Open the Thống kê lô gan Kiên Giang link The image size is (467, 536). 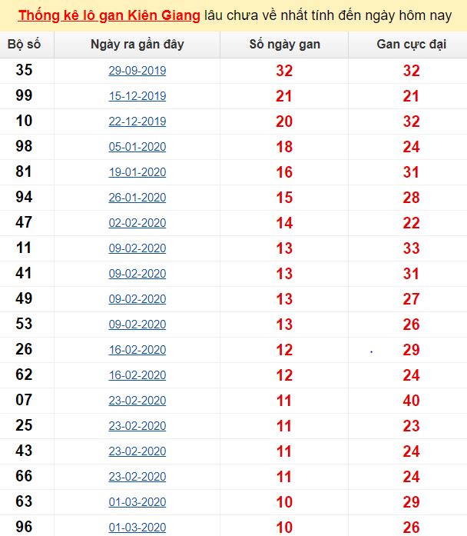pyautogui.click(x=109, y=15)
